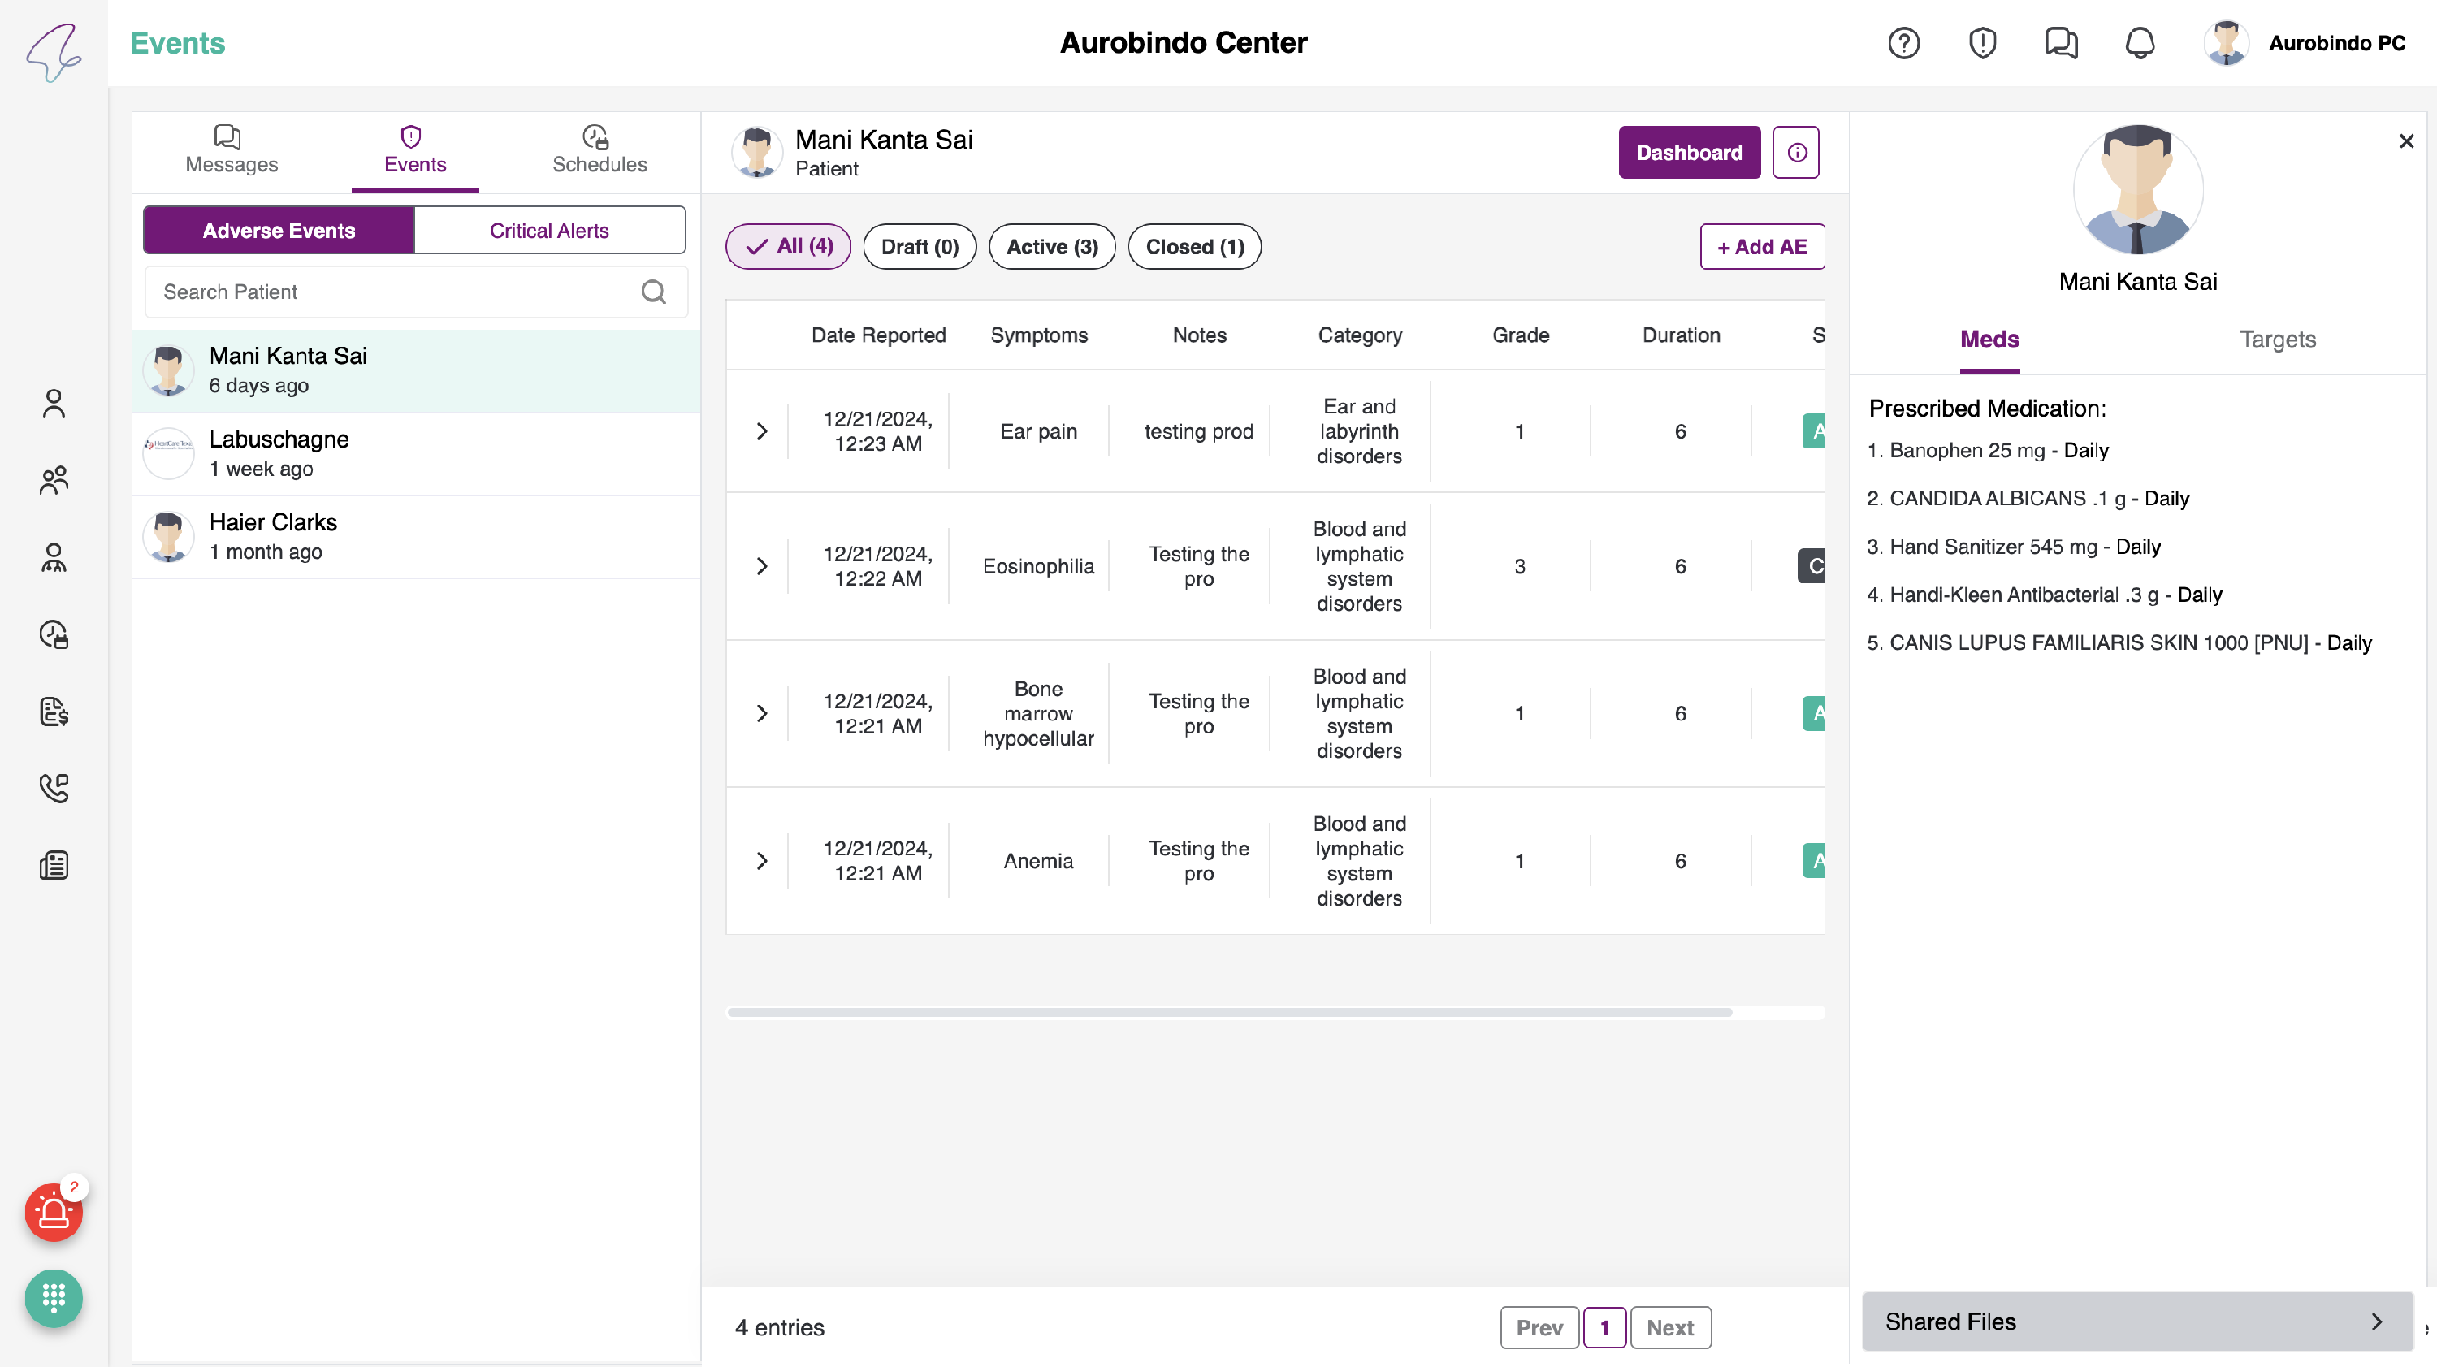Open the billing invoice sidebar icon

pyautogui.click(x=54, y=712)
